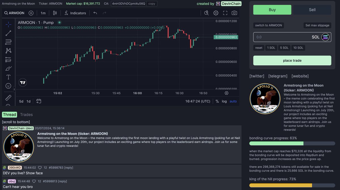Open the candlestick chart style menu

55,13
